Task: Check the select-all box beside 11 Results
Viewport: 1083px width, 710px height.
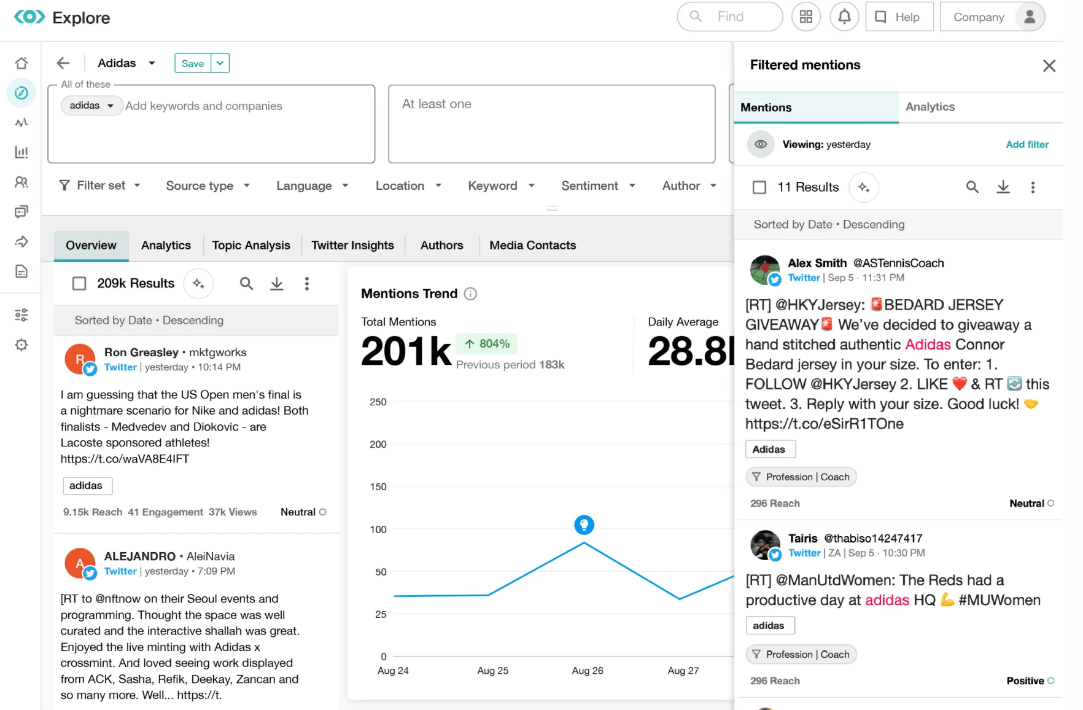Action: pos(759,187)
